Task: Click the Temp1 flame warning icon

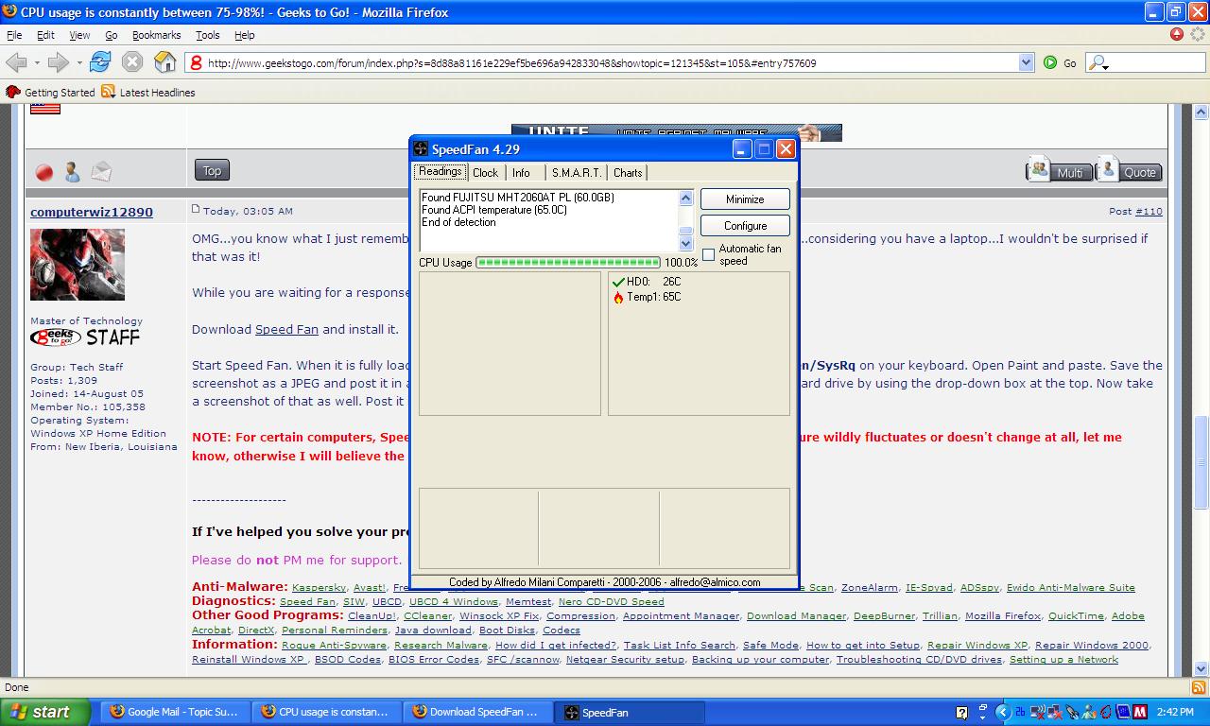Action: (x=618, y=297)
